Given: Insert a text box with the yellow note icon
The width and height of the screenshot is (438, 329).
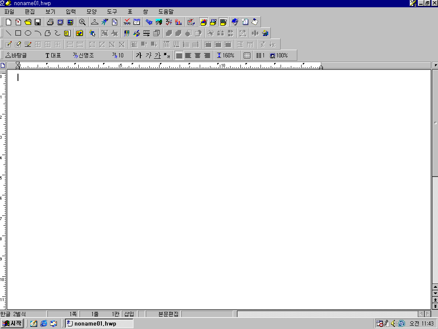Looking at the screenshot, I should [67, 33].
